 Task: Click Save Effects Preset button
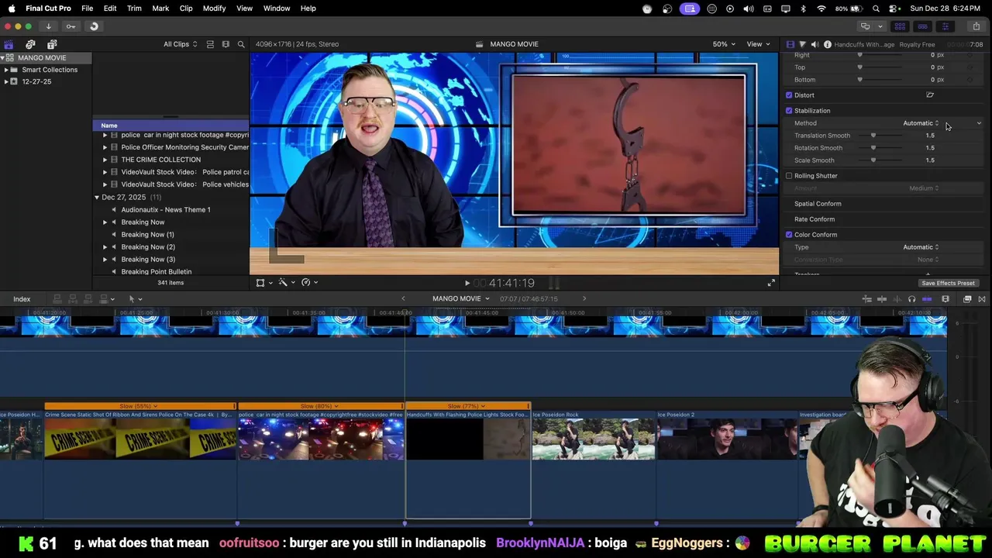(948, 284)
